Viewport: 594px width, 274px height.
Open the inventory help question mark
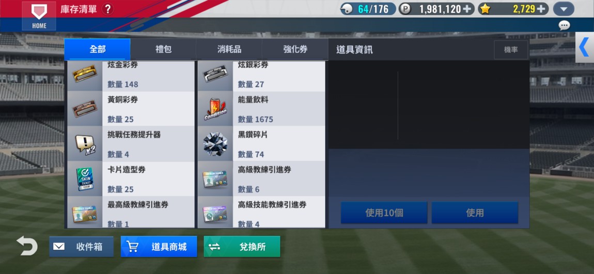click(x=107, y=9)
